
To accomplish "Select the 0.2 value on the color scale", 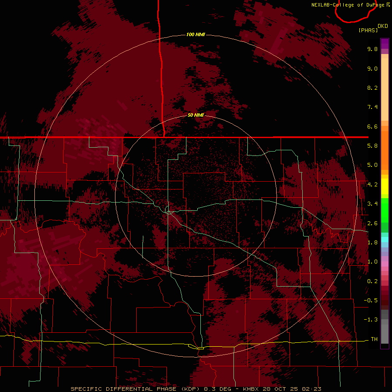I will [372, 281].
